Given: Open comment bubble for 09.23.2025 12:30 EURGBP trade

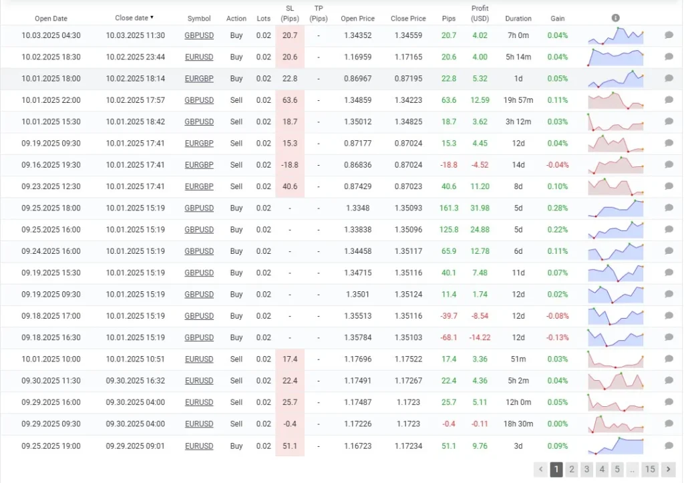Looking at the screenshot, I should pyautogui.click(x=669, y=186).
